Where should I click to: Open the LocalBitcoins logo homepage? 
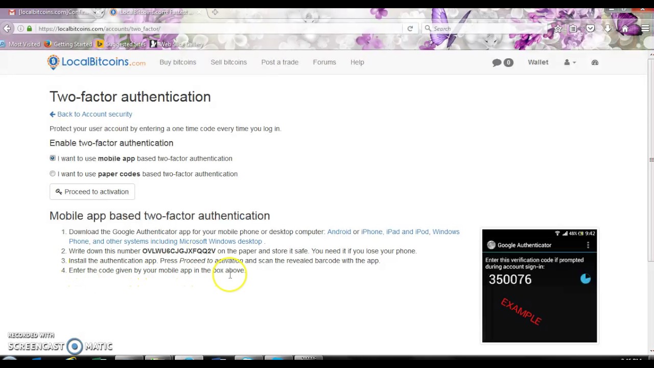click(97, 62)
